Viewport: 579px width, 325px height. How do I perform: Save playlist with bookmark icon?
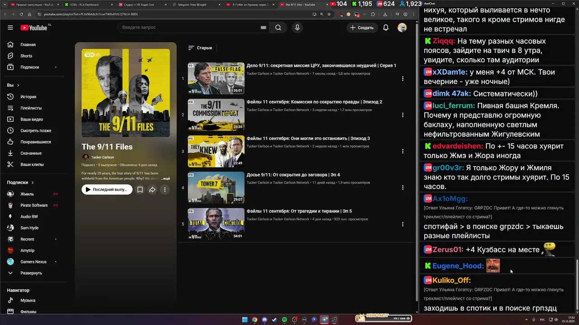140,190
